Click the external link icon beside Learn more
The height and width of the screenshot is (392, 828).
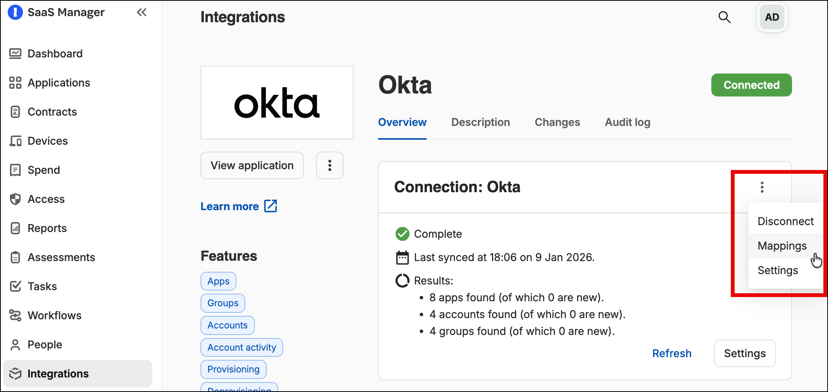tap(271, 206)
